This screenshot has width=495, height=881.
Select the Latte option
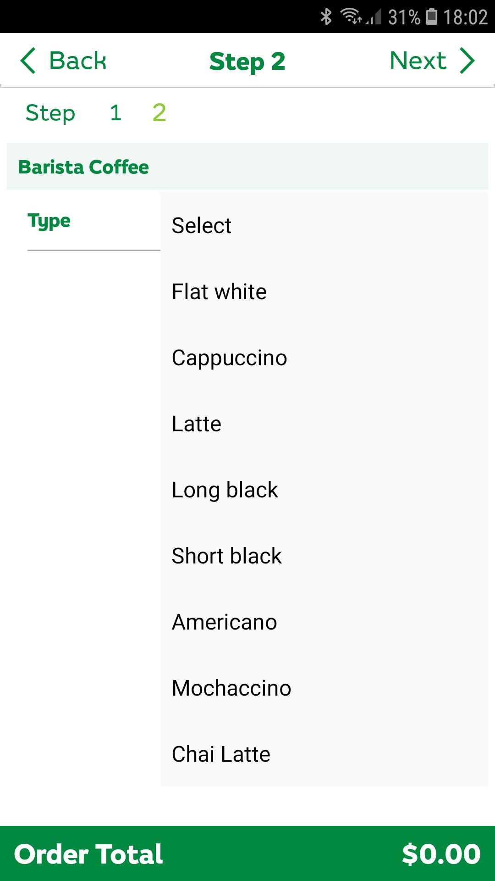(196, 424)
